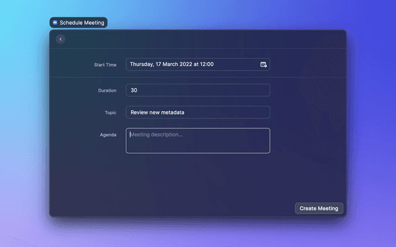Click the Zoom camera icon beside Schedule Meeting
The width and height of the screenshot is (396, 247).
tap(55, 22)
